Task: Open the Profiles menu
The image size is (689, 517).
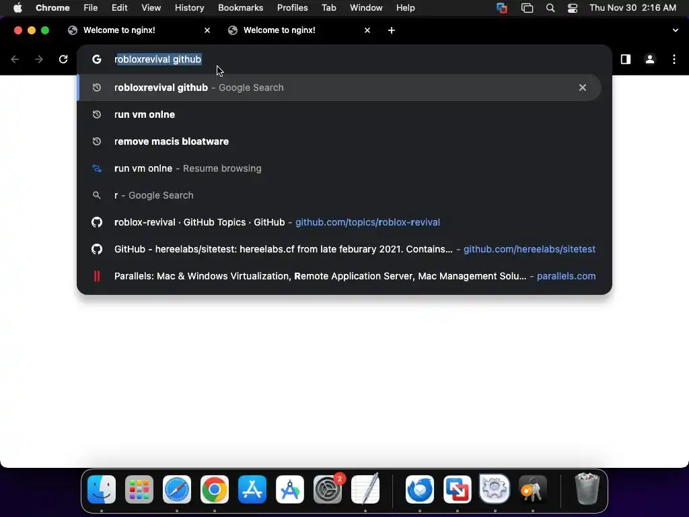Action: tap(292, 8)
